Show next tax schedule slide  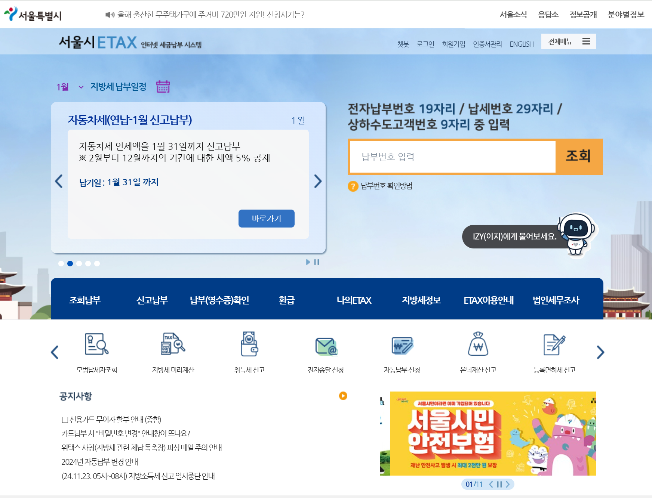(318, 181)
